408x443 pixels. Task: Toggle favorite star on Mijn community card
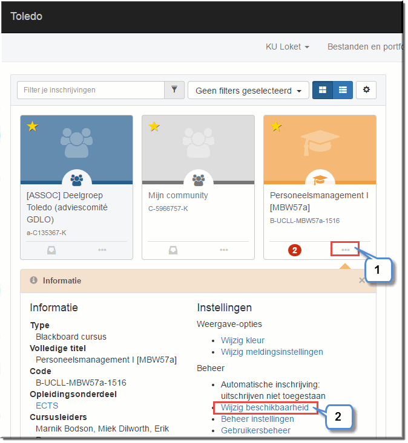154,126
